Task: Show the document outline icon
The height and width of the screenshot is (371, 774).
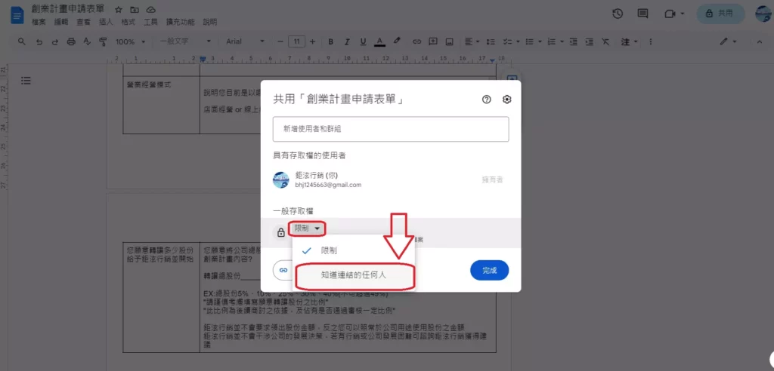Action: tap(26, 81)
